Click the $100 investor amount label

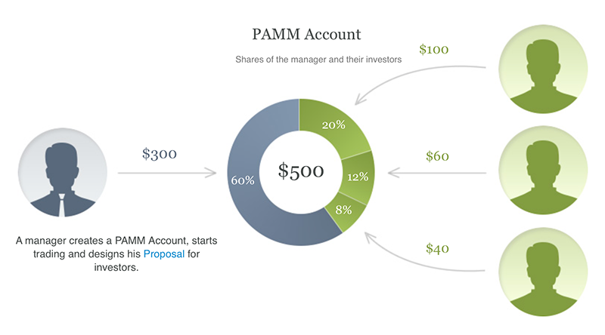click(433, 49)
